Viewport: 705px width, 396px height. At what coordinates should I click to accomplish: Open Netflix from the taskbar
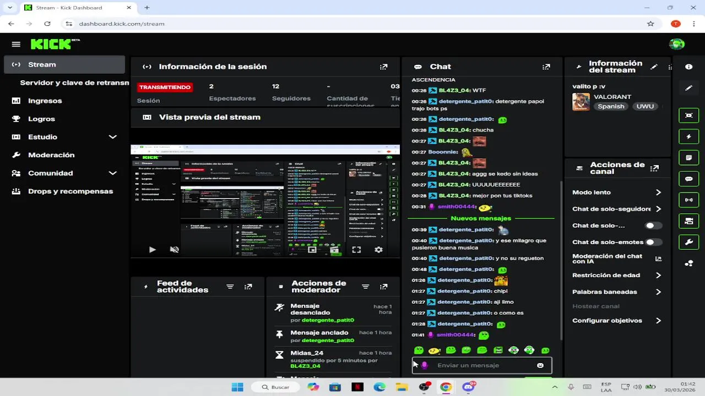tap(357, 387)
